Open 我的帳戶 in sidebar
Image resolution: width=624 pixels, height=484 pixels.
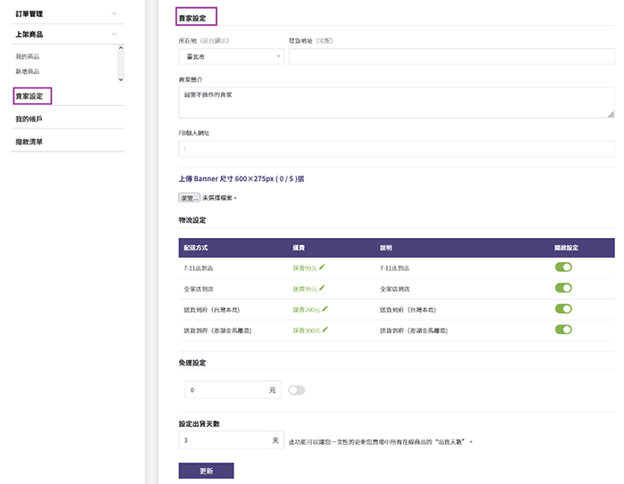click(29, 119)
